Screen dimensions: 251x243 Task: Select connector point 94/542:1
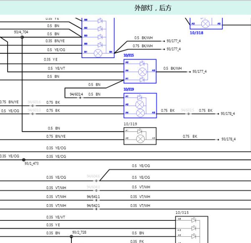pyautogui.click(x=96, y=209)
